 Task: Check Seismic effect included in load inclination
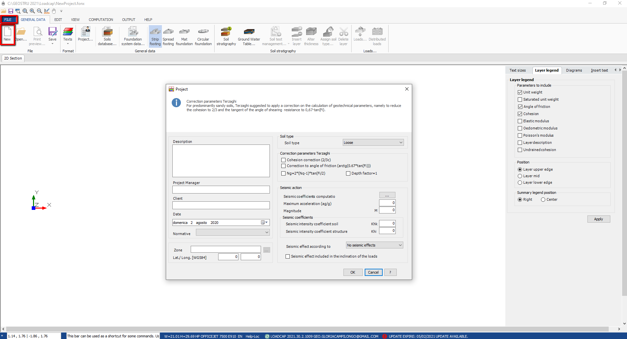(x=288, y=257)
